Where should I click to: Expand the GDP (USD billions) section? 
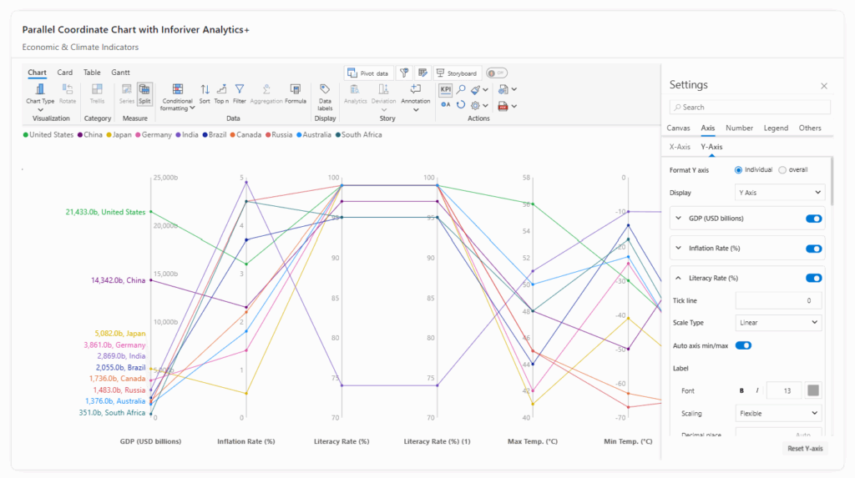click(x=678, y=219)
